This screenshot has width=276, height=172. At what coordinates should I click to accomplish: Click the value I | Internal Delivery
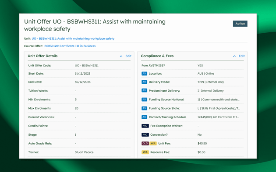211,91
